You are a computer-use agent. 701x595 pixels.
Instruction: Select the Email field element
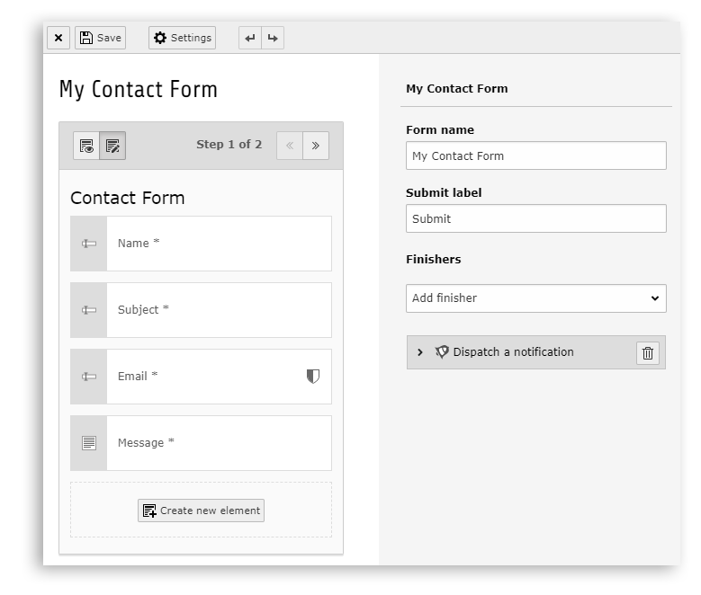(x=207, y=377)
